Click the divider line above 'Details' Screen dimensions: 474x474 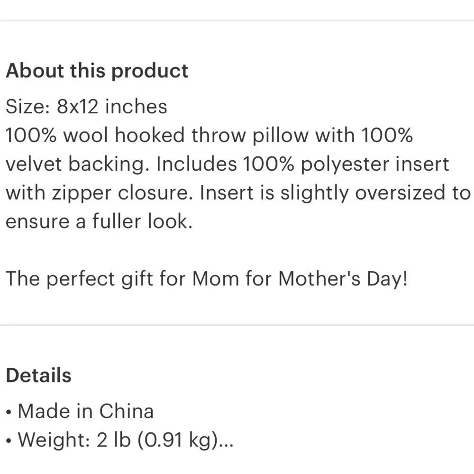237,325
